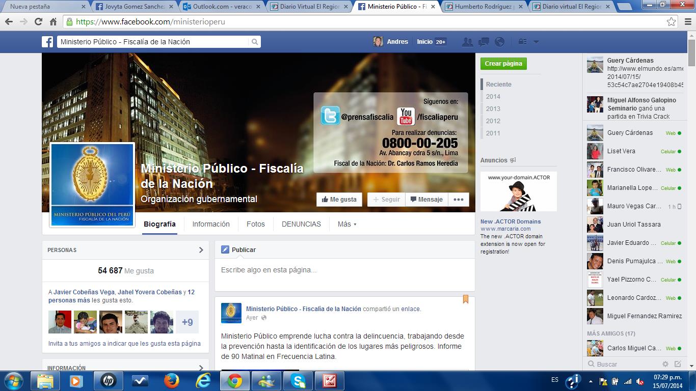Screen dimensions: 696x391
Task: Open Internet Explorer from taskbar
Action: coord(203,381)
